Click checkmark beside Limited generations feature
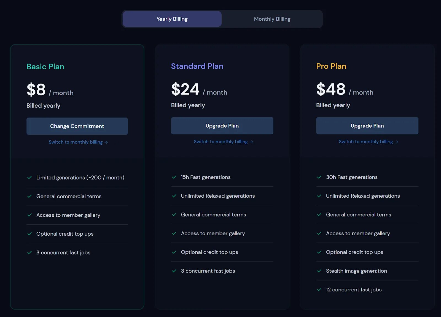This screenshot has width=441, height=317. click(x=29, y=178)
